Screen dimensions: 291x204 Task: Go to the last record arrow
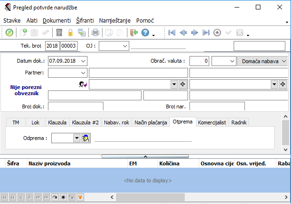point(205,33)
